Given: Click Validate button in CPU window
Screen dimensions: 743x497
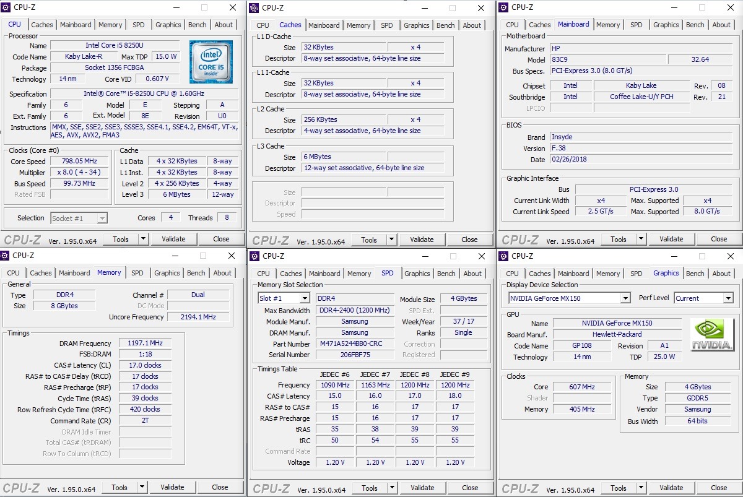Looking at the screenshot, I should (173, 239).
